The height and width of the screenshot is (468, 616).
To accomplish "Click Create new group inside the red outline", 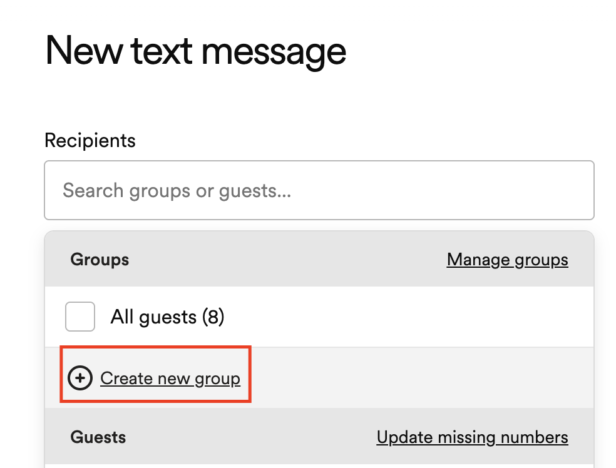I will 170,378.
